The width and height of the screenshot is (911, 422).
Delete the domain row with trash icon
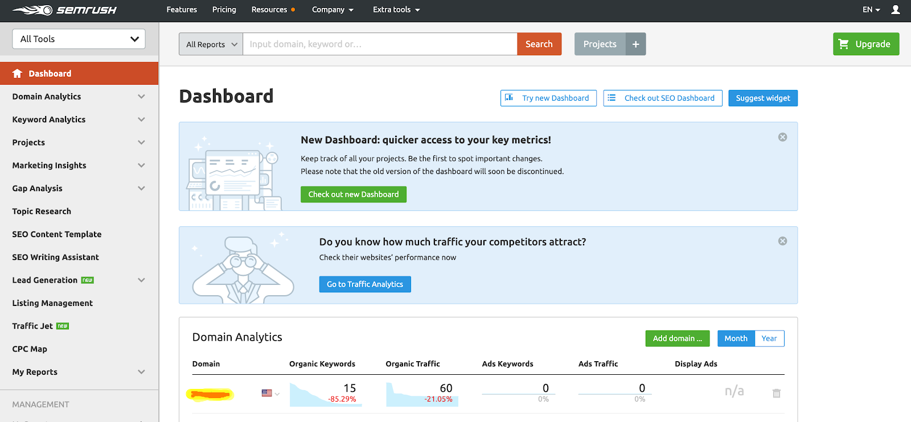pyautogui.click(x=777, y=393)
